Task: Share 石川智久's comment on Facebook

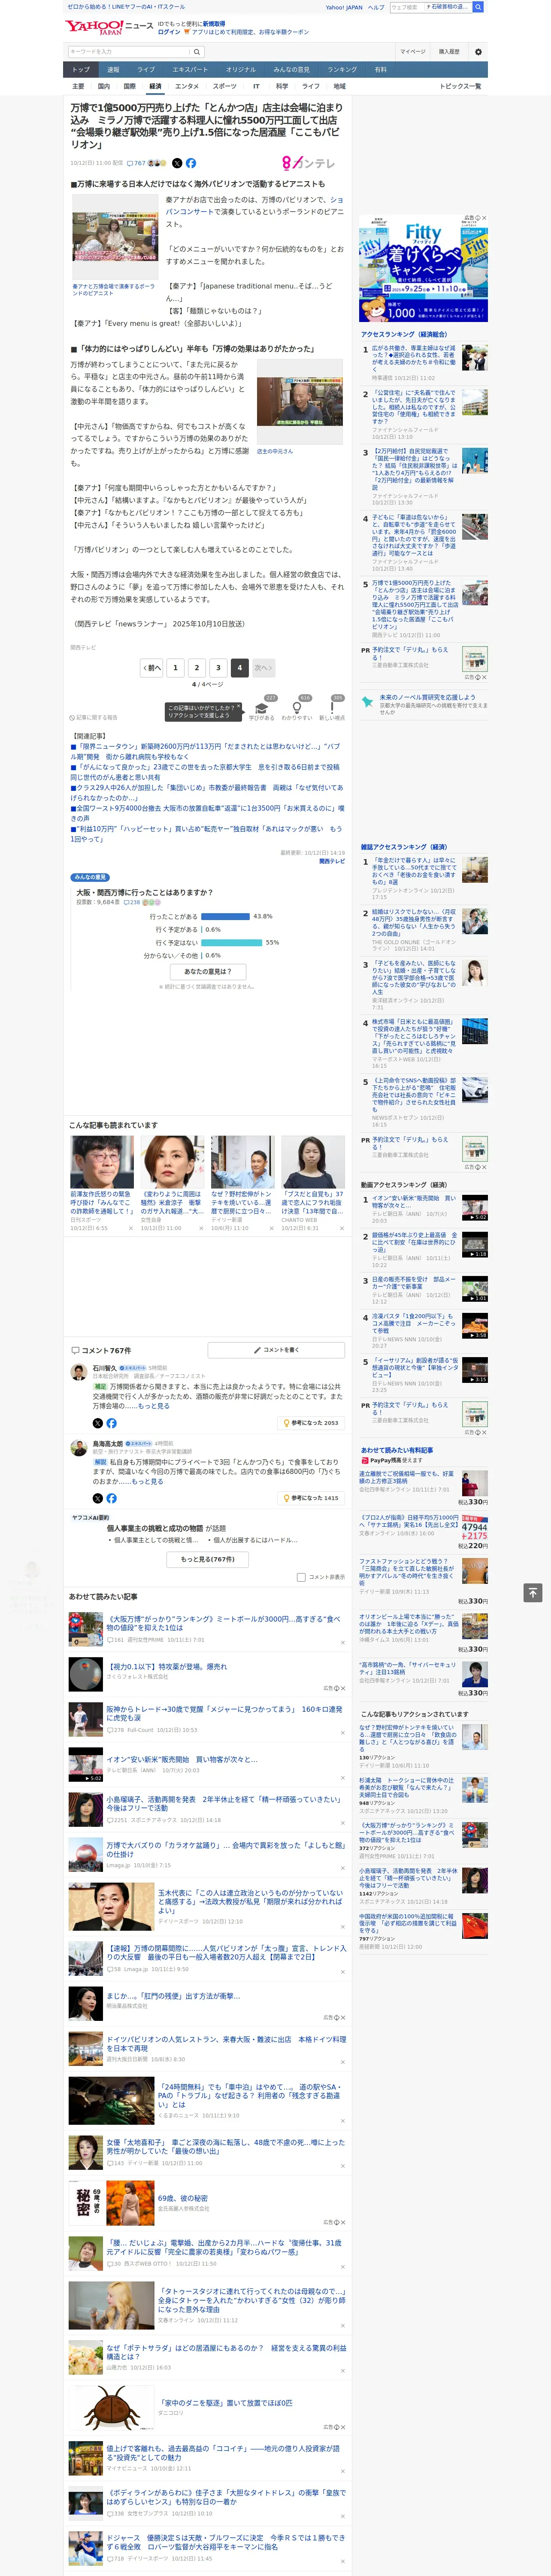Action: [x=111, y=1422]
